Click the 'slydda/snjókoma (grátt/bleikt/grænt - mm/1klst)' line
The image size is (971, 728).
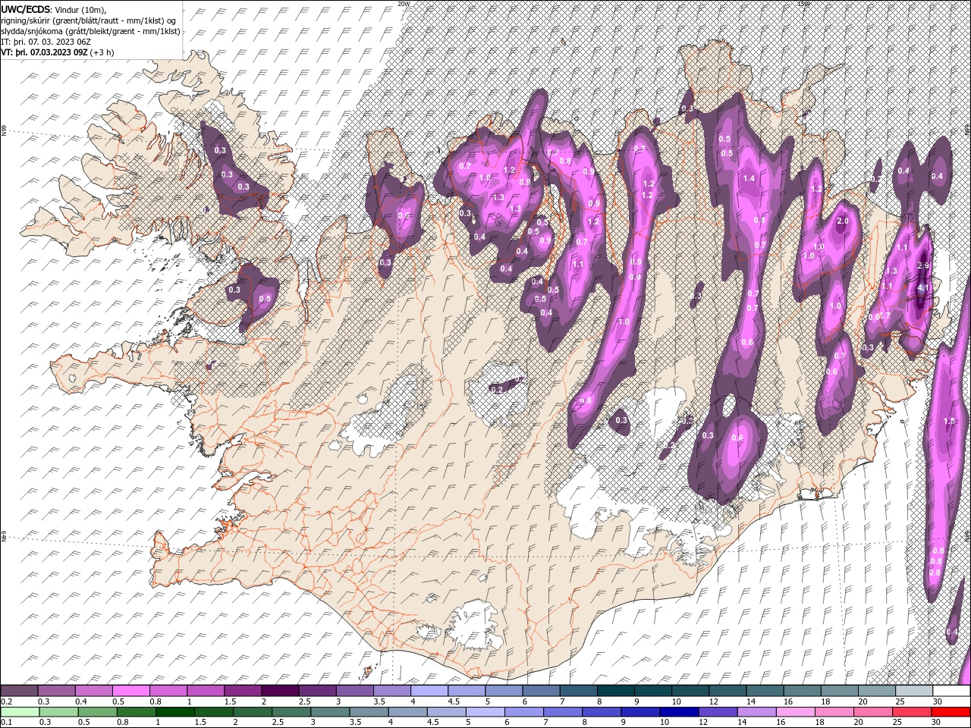click(91, 31)
